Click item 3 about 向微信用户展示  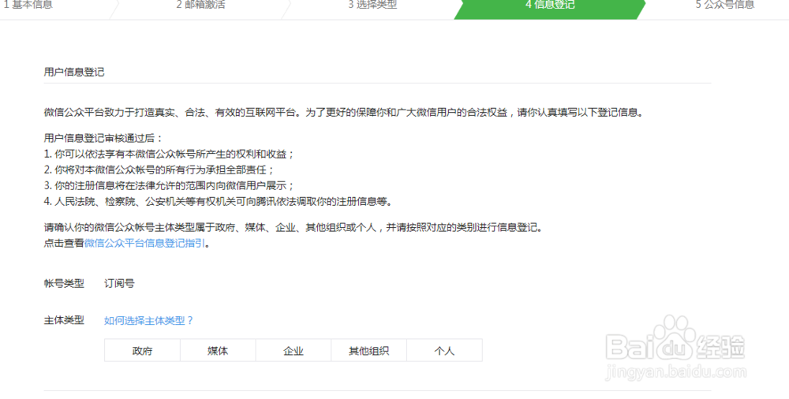click(169, 185)
